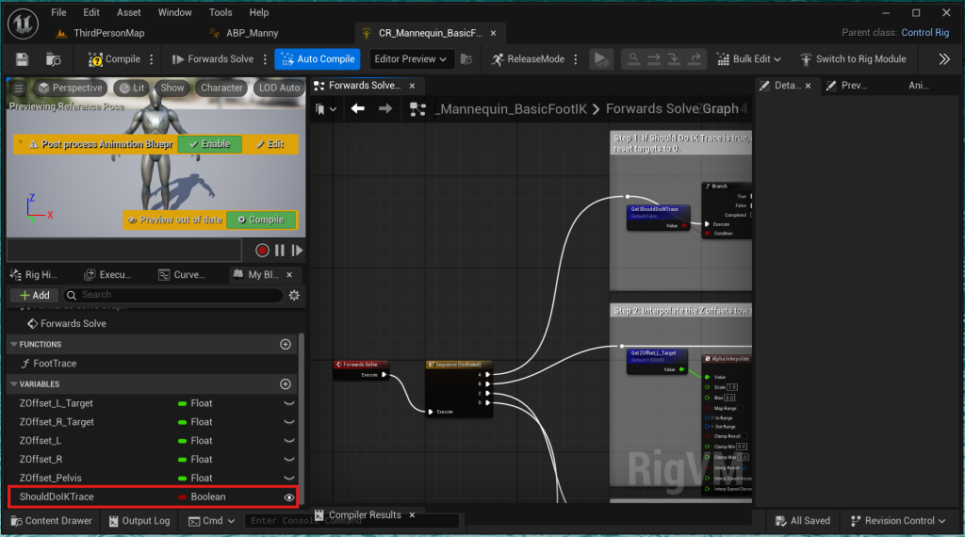Open the Editor Preview dropdown
The image size is (965, 537).
[x=411, y=59]
